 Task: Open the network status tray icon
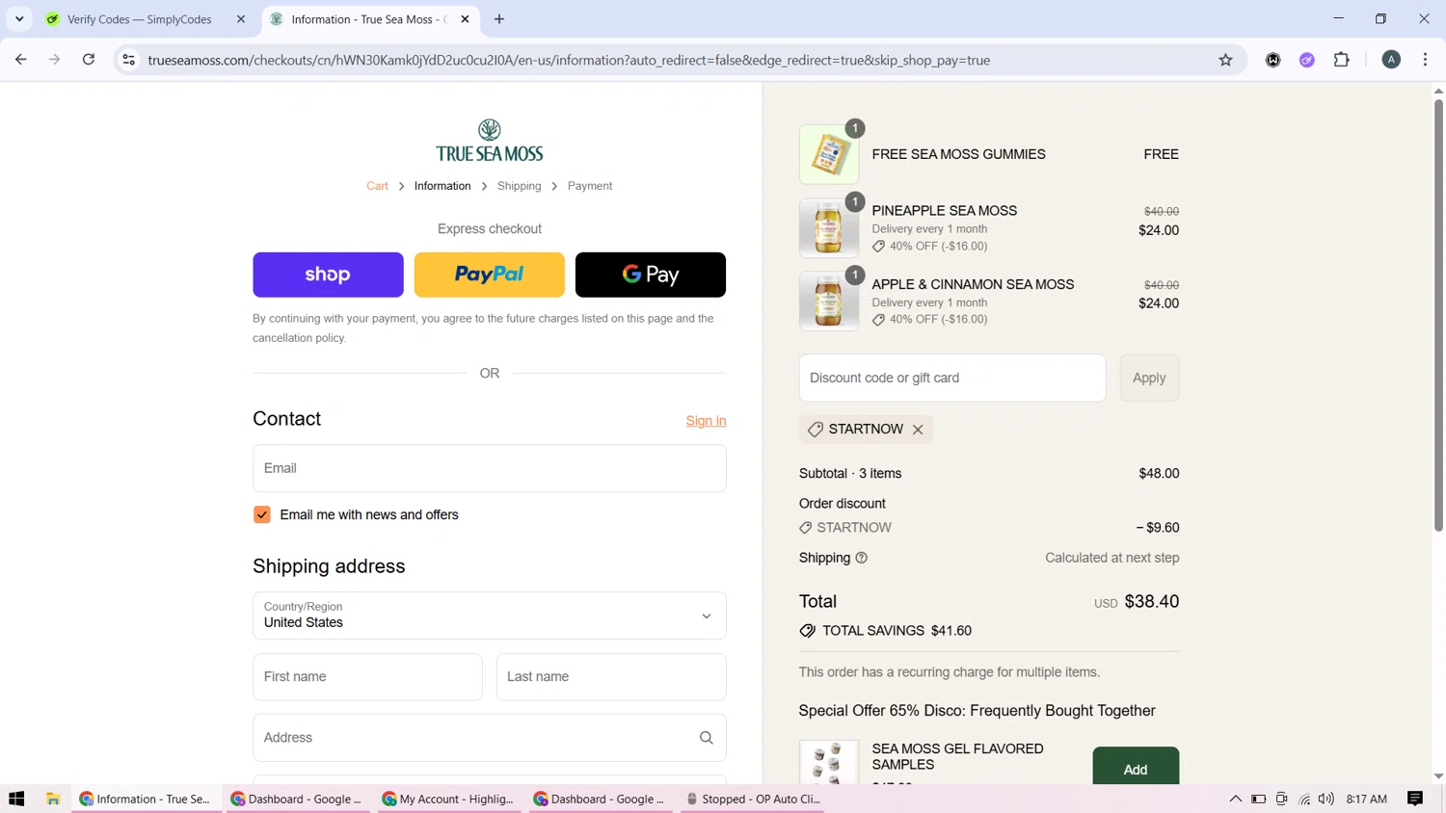tap(1304, 799)
